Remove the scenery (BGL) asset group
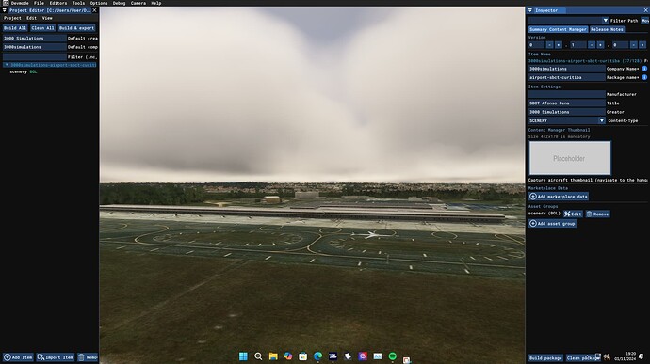Image resolution: width=650 pixels, height=364 pixels. click(x=597, y=214)
